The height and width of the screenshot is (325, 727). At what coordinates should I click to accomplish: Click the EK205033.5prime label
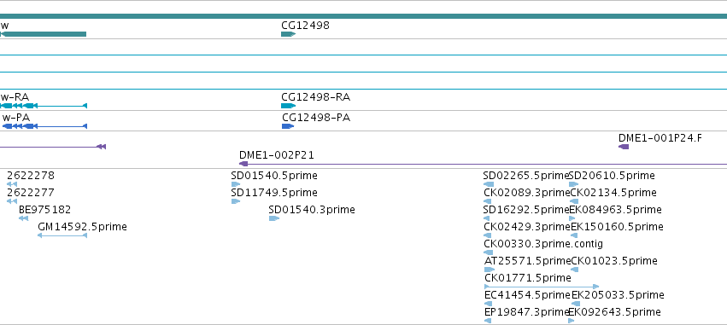tap(618, 295)
